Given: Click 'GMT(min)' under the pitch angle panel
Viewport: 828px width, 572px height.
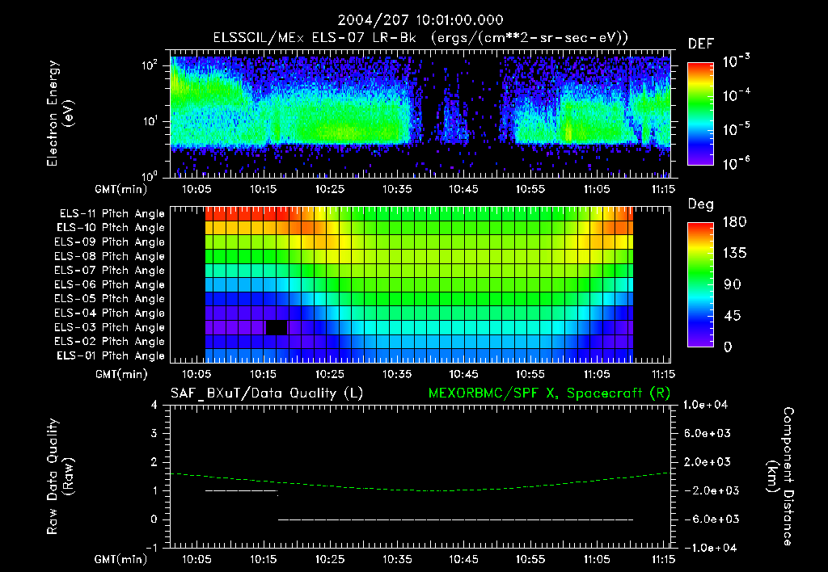Looking at the screenshot, I should click(121, 375).
